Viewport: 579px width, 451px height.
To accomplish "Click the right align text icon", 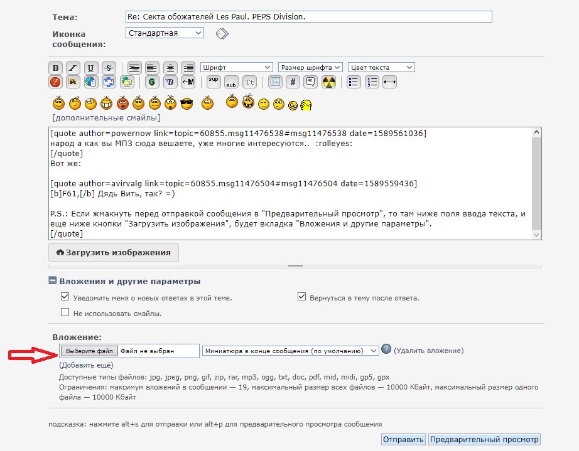I will [188, 68].
